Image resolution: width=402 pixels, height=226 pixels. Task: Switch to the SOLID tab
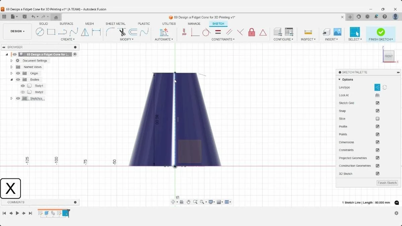[44, 24]
